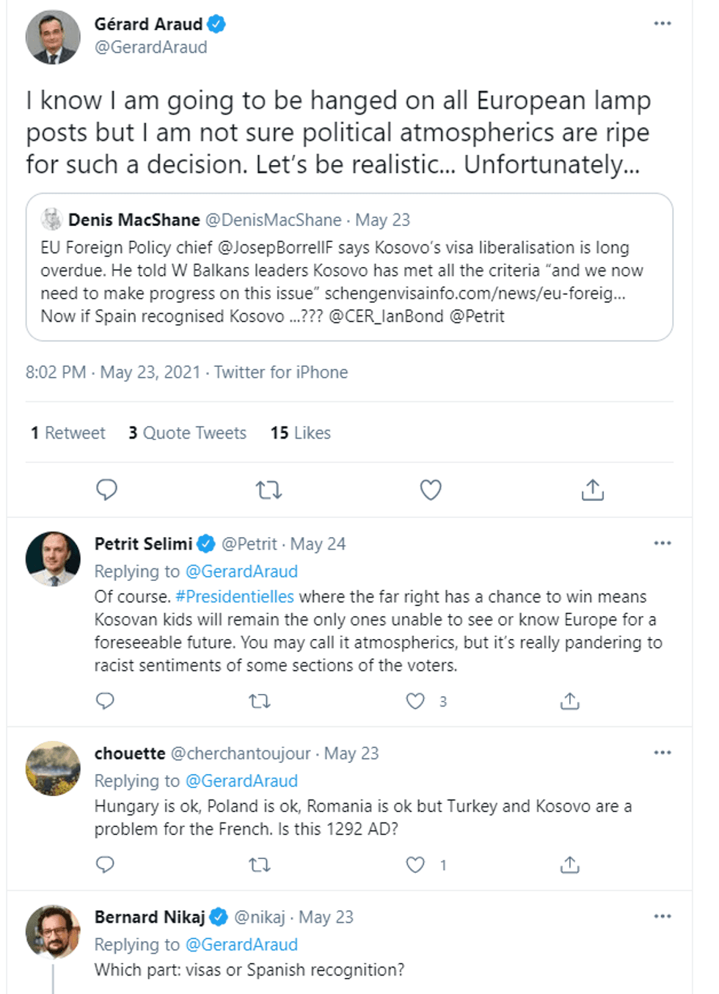
Task: Open more options on Bernard Nikaj's reply
Action: 662,917
